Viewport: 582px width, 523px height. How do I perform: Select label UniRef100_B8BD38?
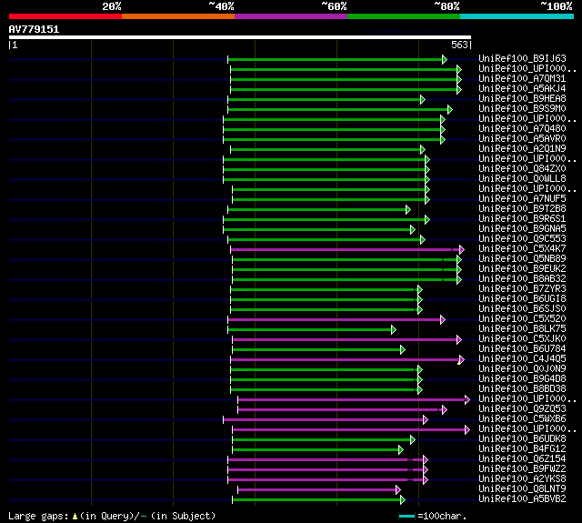coord(522,389)
